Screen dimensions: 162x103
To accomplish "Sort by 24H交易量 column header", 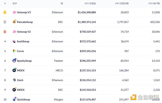I will [x=90, y=3].
